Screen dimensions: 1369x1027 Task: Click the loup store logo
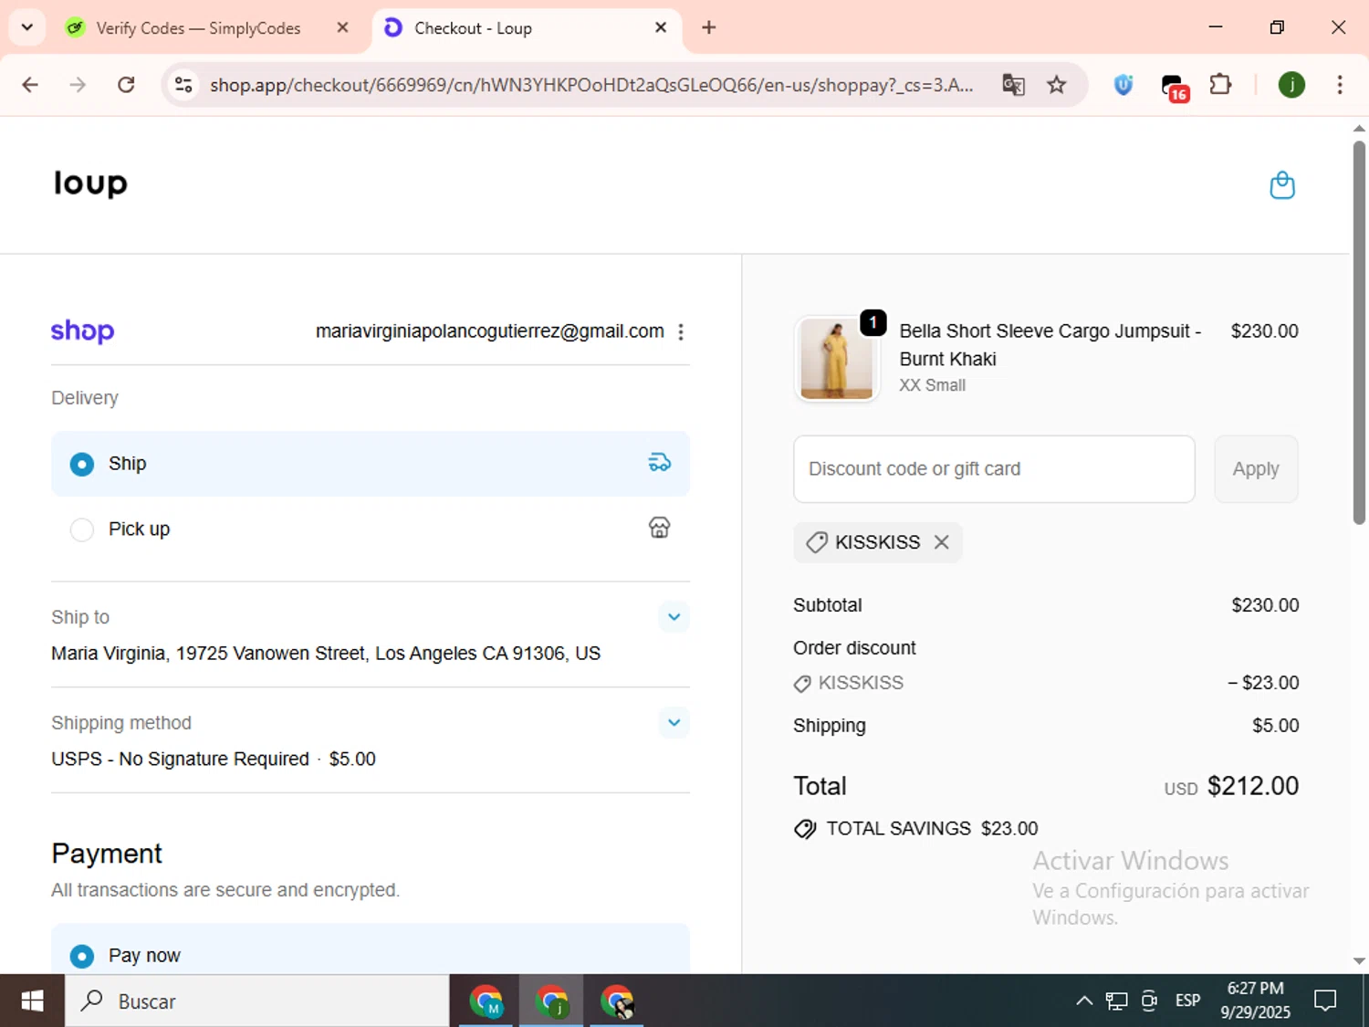tap(90, 183)
